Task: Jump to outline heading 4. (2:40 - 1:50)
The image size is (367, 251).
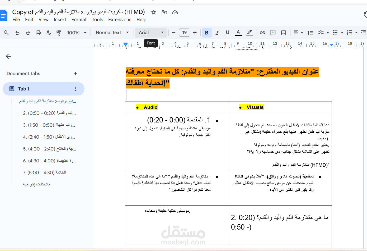Action: coord(49,137)
